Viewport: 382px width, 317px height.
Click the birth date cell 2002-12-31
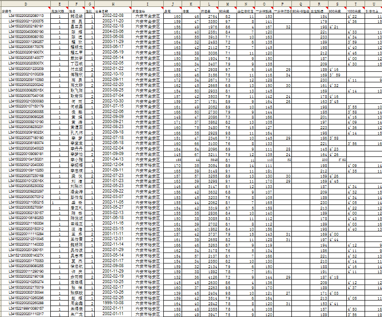tap(113, 239)
